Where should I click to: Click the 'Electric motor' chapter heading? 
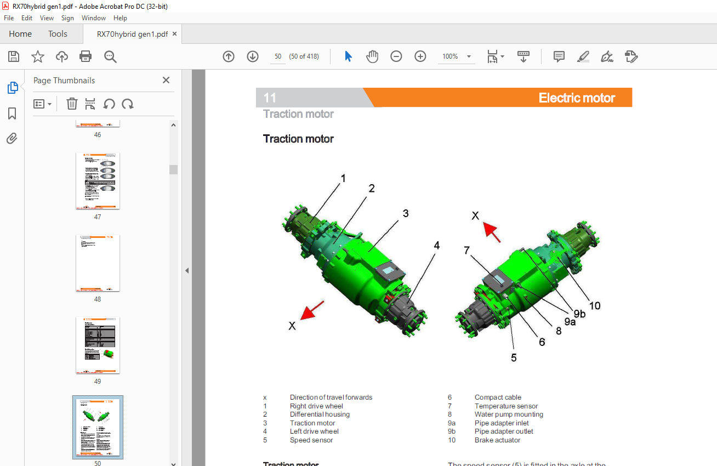[x=577, y=98]
